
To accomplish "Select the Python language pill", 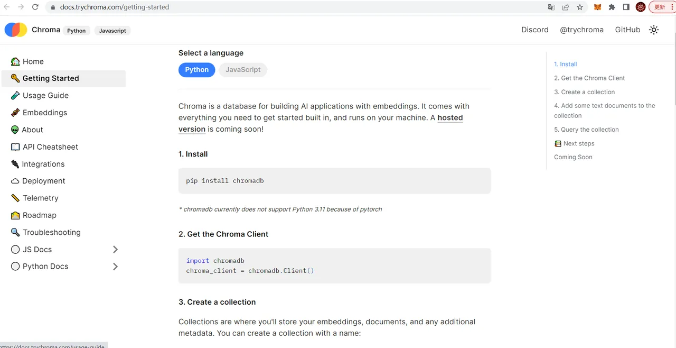I will click(197, 70).
